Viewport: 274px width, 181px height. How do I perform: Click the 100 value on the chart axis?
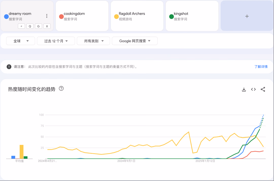tap(41, 115)
